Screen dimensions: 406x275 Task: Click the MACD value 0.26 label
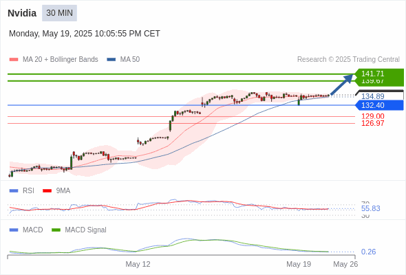368,252
